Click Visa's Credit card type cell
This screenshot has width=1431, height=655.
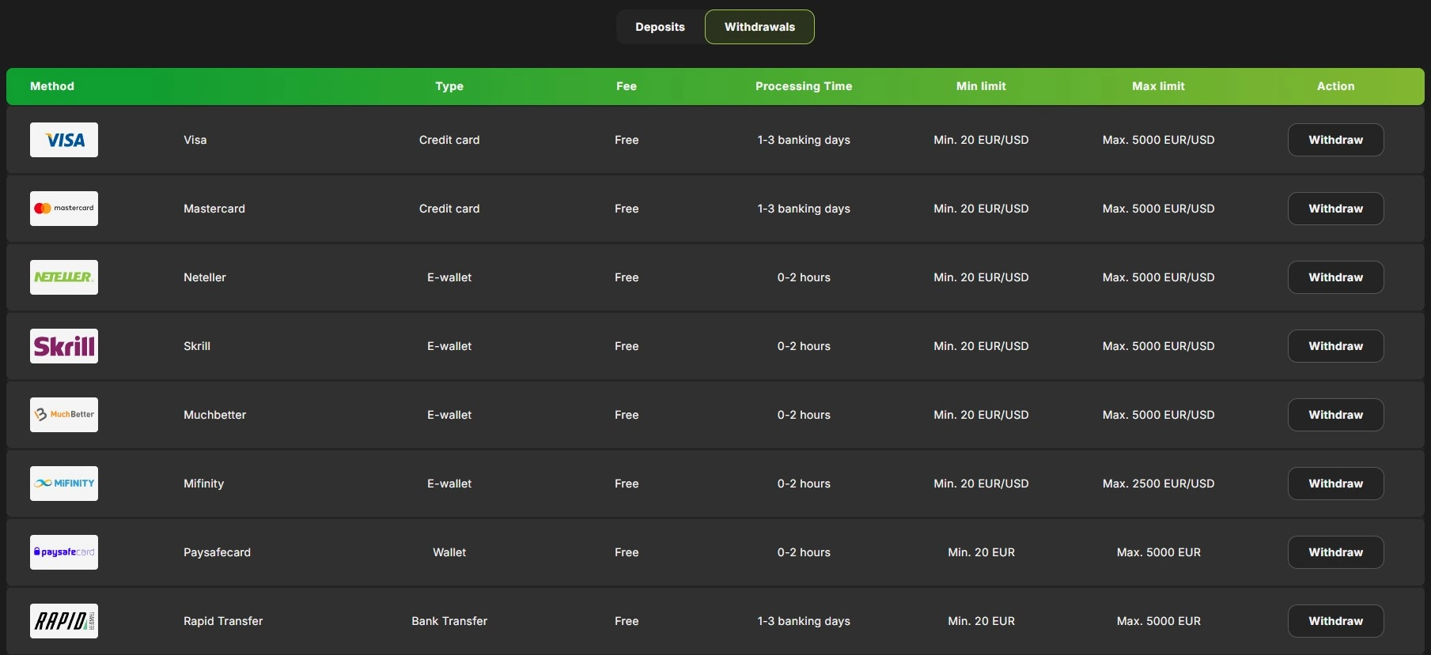tap(449, 140)
